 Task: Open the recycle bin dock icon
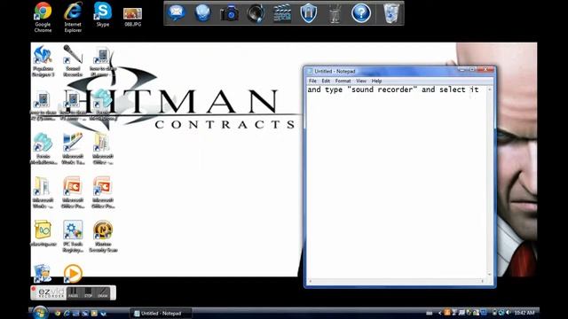coord(390,13)
